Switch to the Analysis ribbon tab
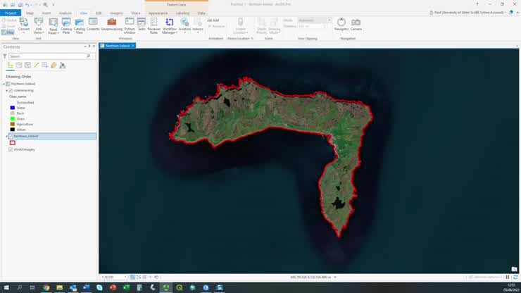 65,13
